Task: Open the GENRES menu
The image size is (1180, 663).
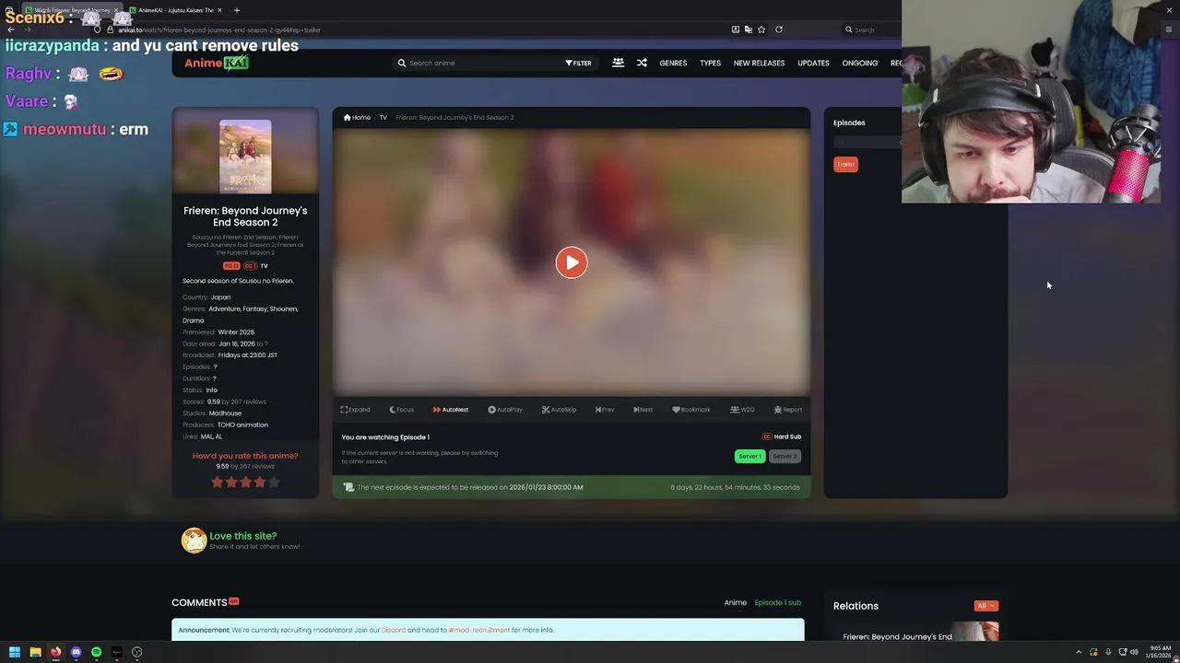Action: (673, 64)
